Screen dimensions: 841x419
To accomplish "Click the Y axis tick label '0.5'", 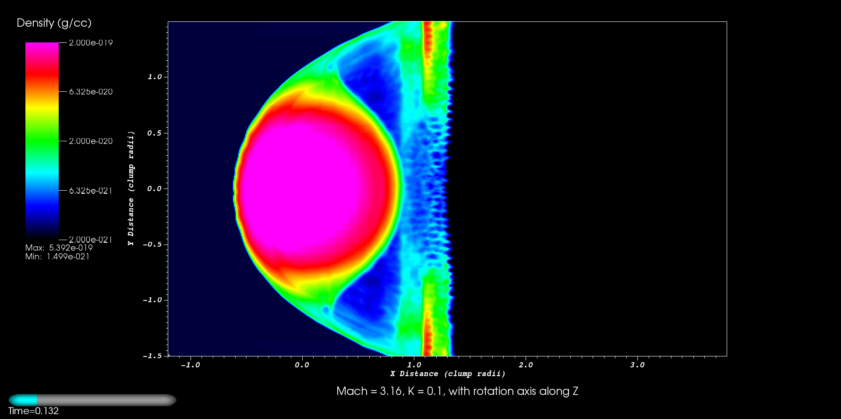I will [155, 133].
